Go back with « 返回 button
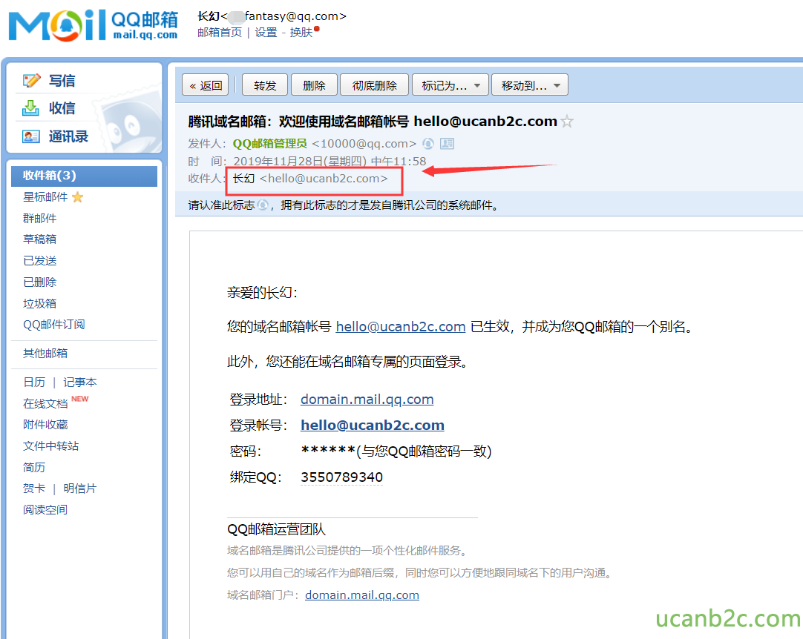 [206, 85]
